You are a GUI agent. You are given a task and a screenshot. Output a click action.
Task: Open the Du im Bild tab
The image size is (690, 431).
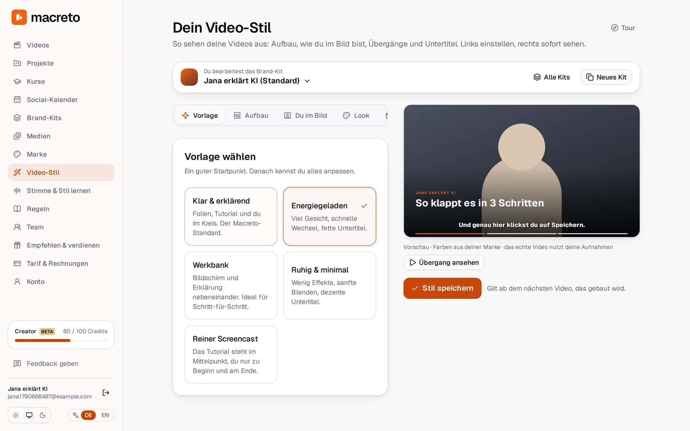[x=305, y=116]
